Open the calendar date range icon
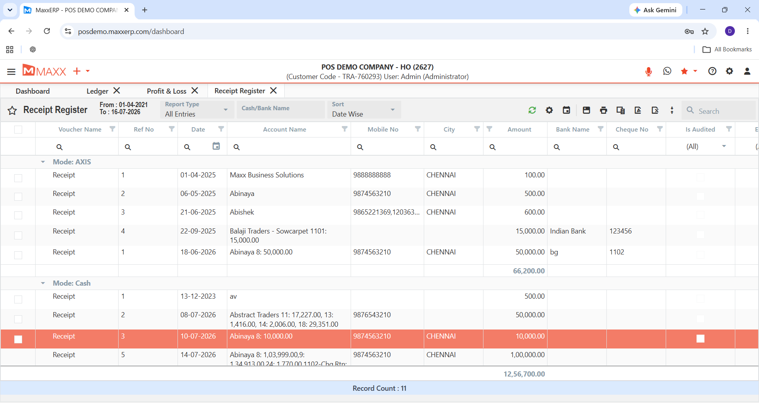Screen dimensions: 759x403 pos(566,110)
